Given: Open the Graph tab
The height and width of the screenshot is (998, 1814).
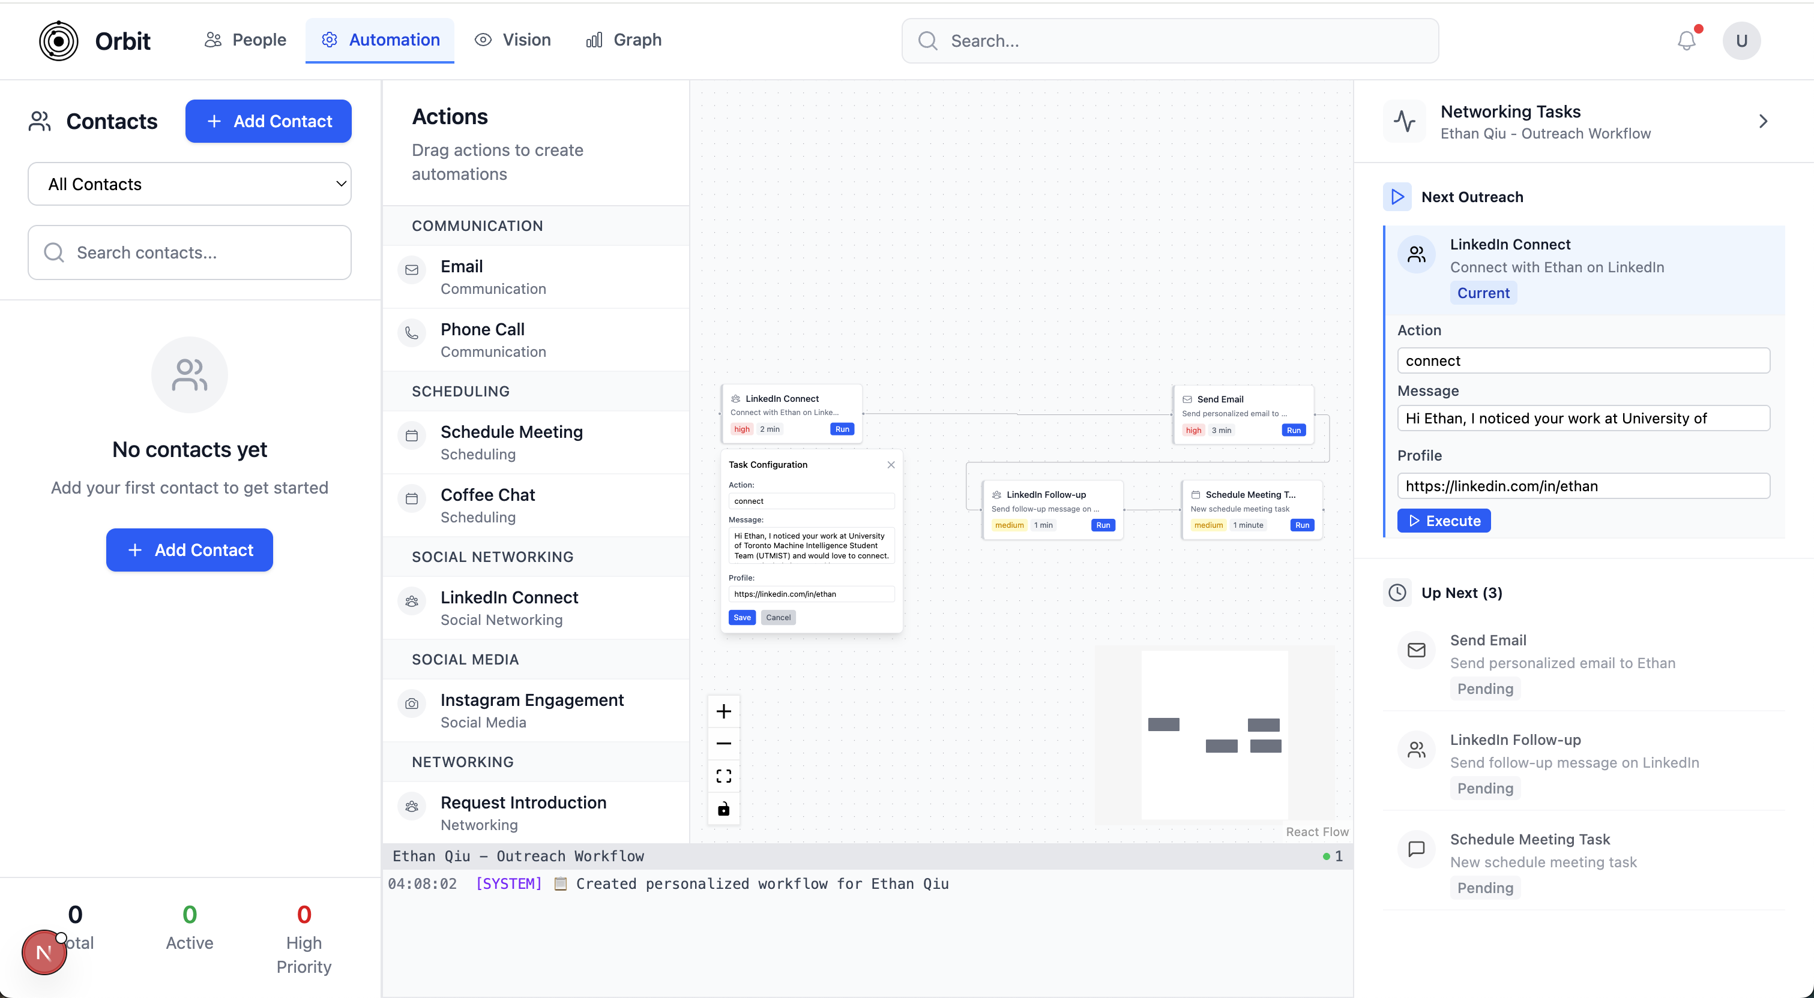Looking at the screenshot, I should [624, 40].
